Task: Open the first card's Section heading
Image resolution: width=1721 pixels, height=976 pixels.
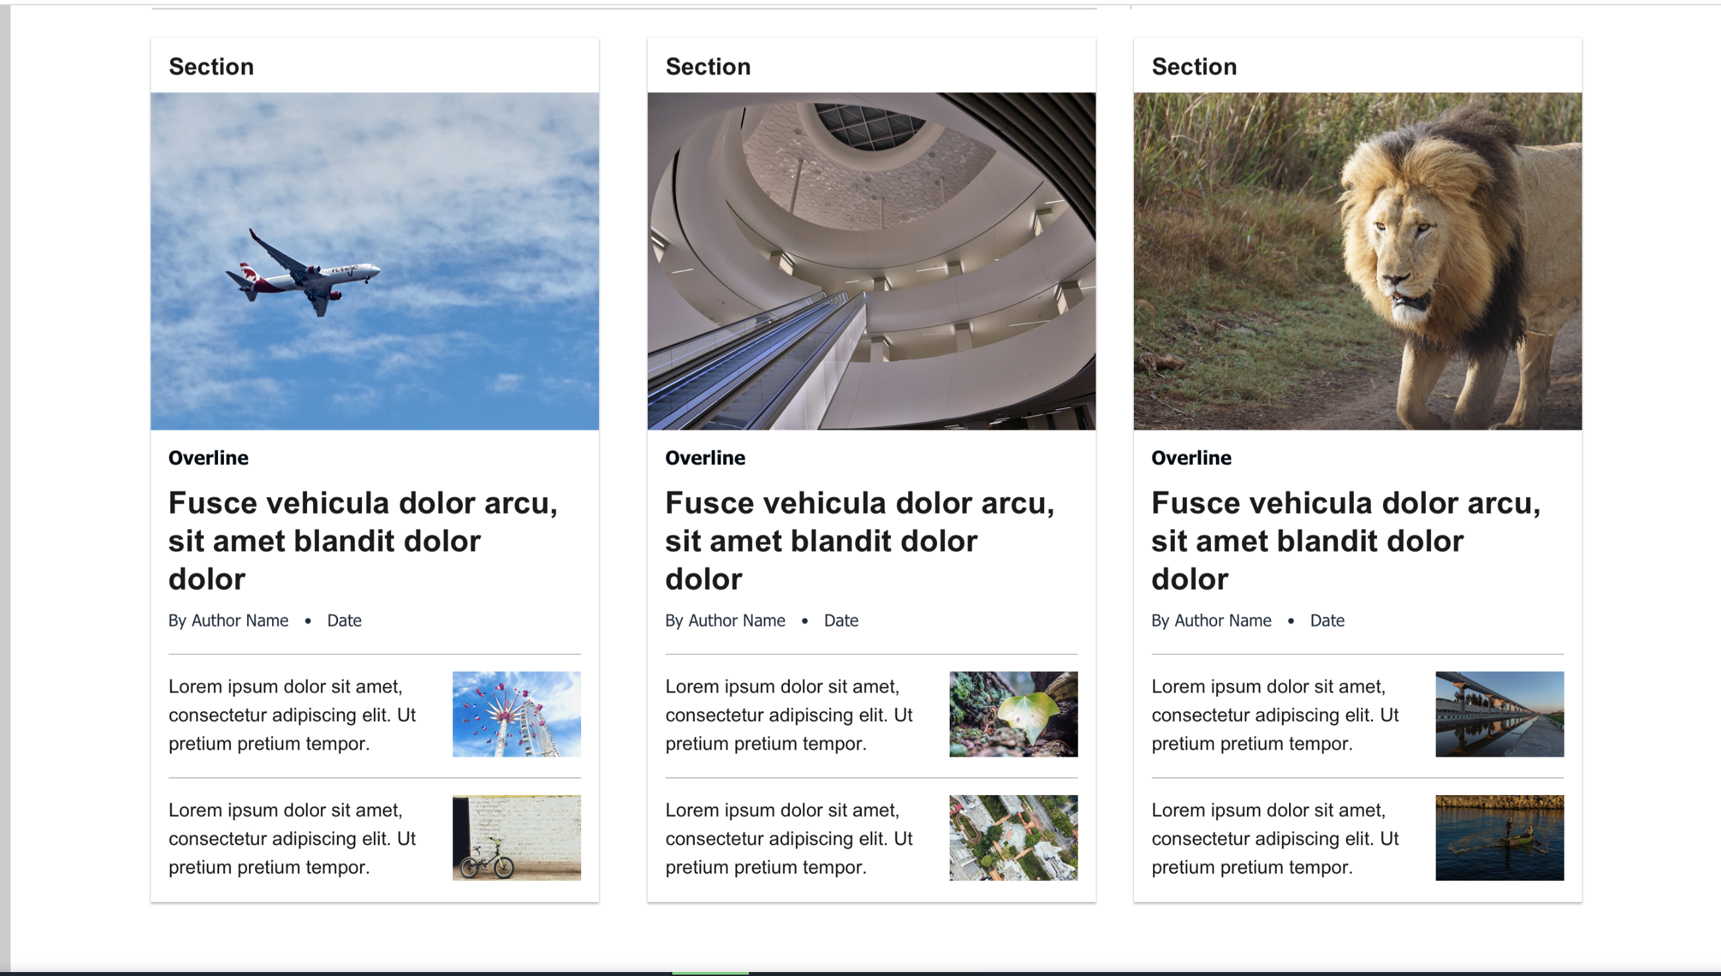Action: 211,66
